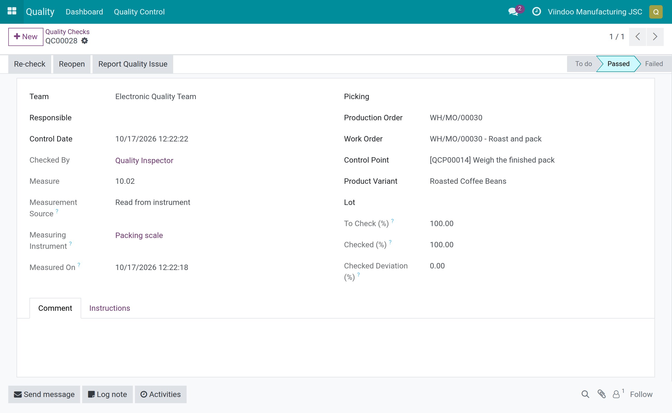Click the Failed status stage
672x413 pixels.
coord(654,64)
